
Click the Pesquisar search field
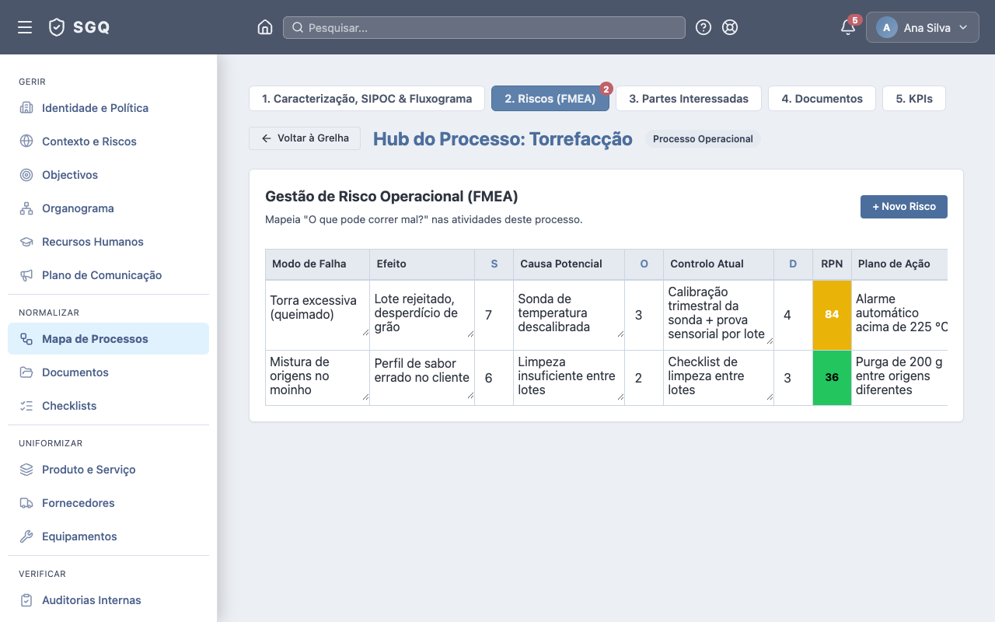coord(484,27)
